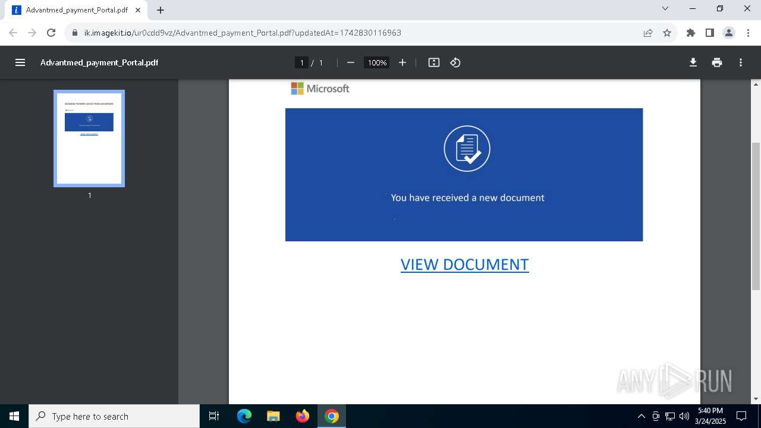
Task: Click 'You have received a new document' text
Action: [x=467, y=197]
